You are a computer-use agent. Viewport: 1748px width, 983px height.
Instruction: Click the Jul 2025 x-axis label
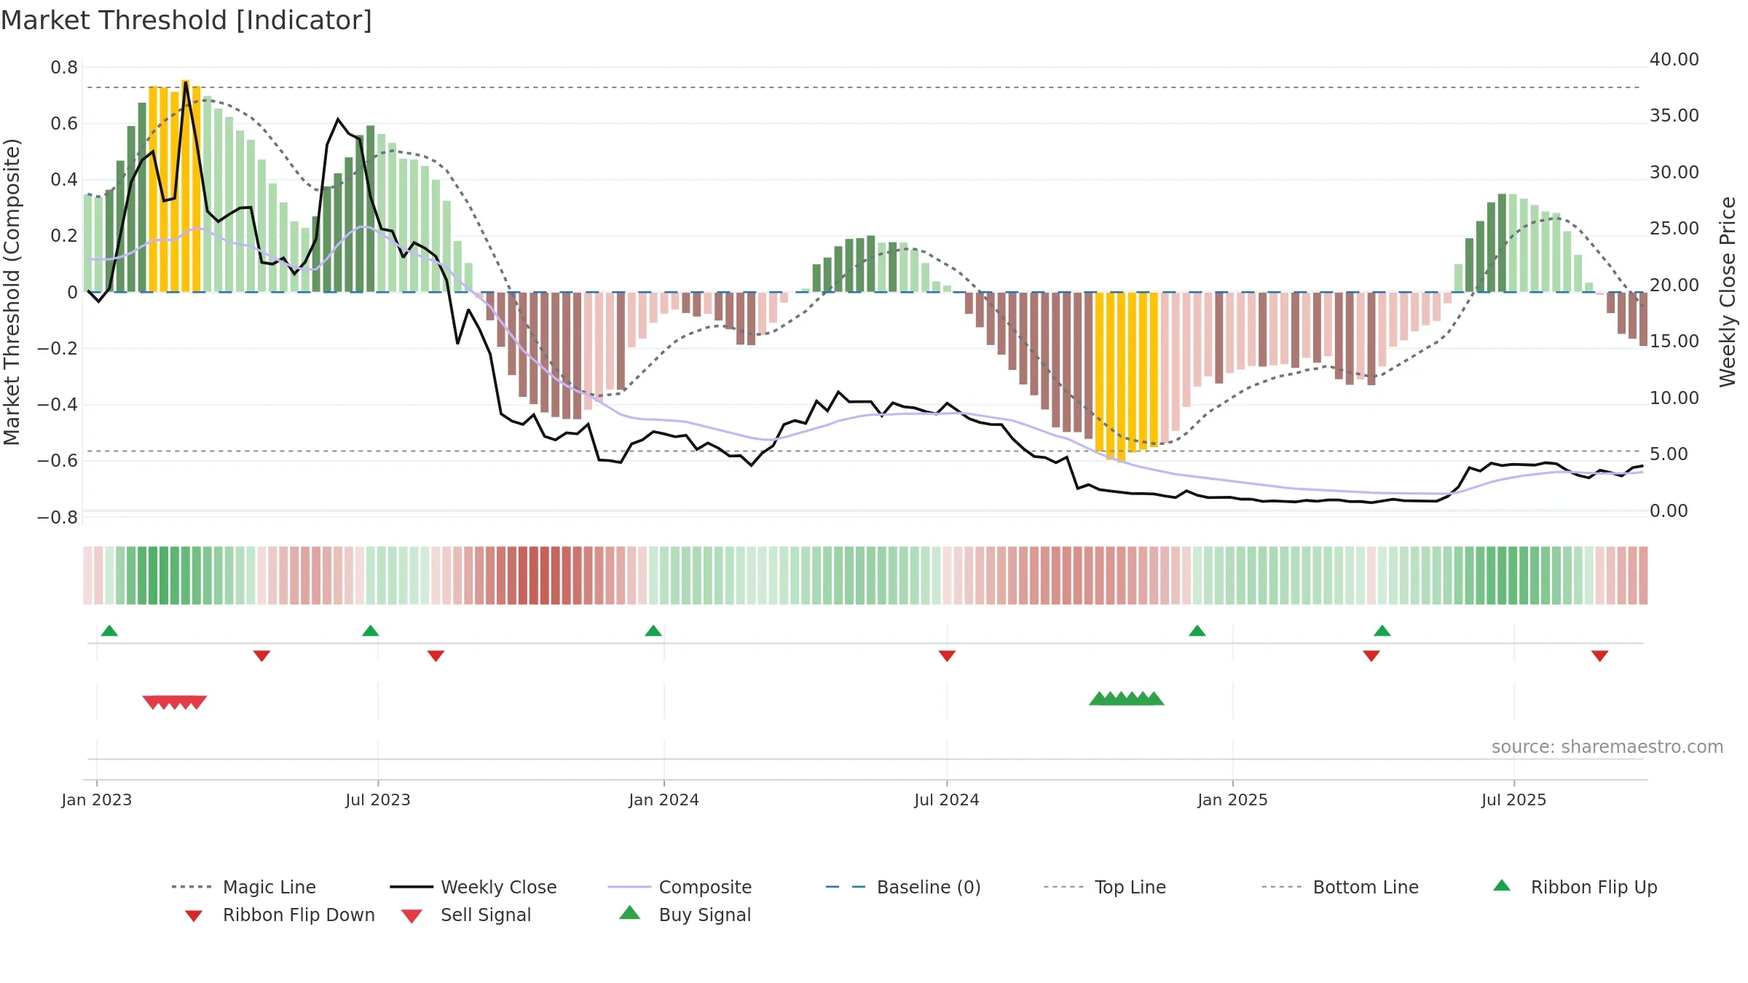[1514, 800]
